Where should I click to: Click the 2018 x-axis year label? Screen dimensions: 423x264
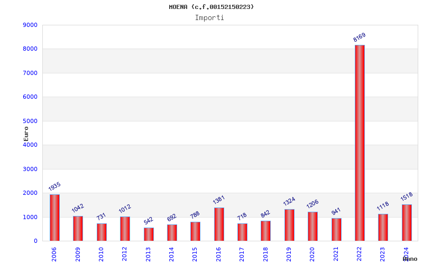(x=265, y=254)
